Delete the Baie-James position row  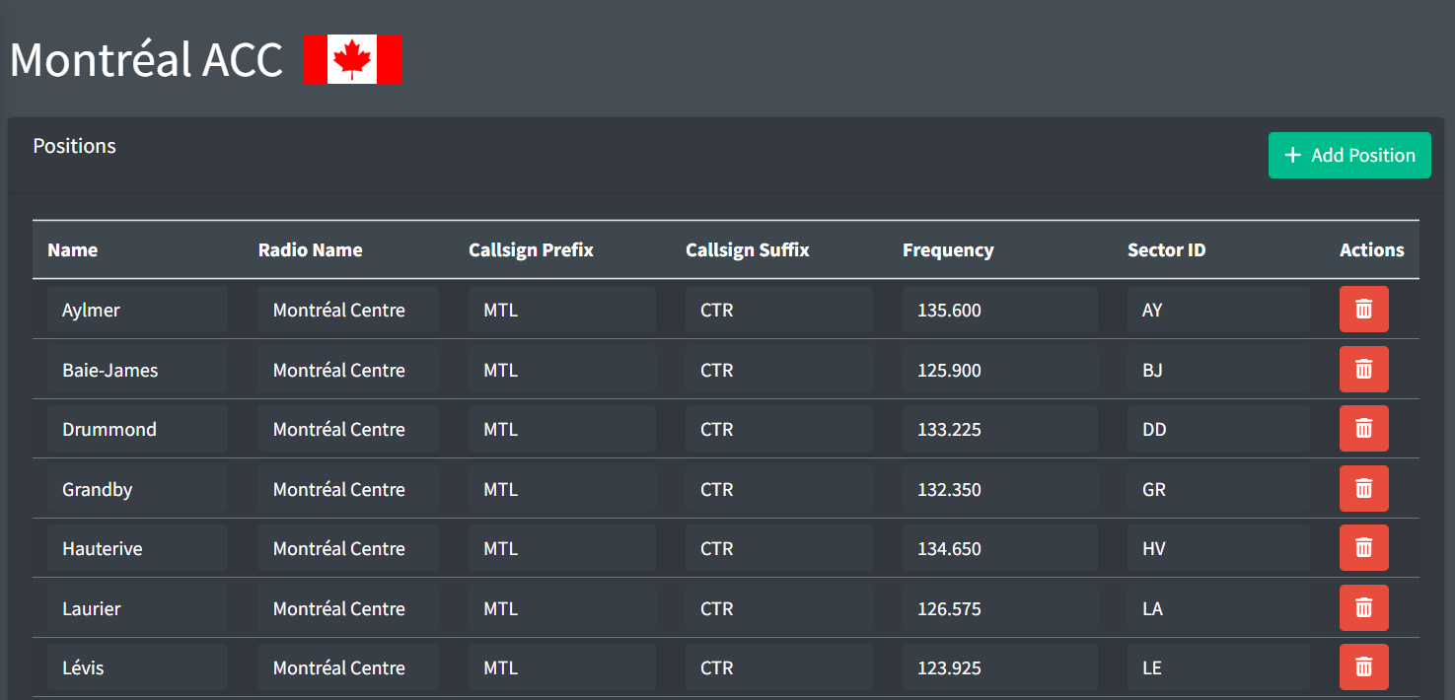point(1363,370)
